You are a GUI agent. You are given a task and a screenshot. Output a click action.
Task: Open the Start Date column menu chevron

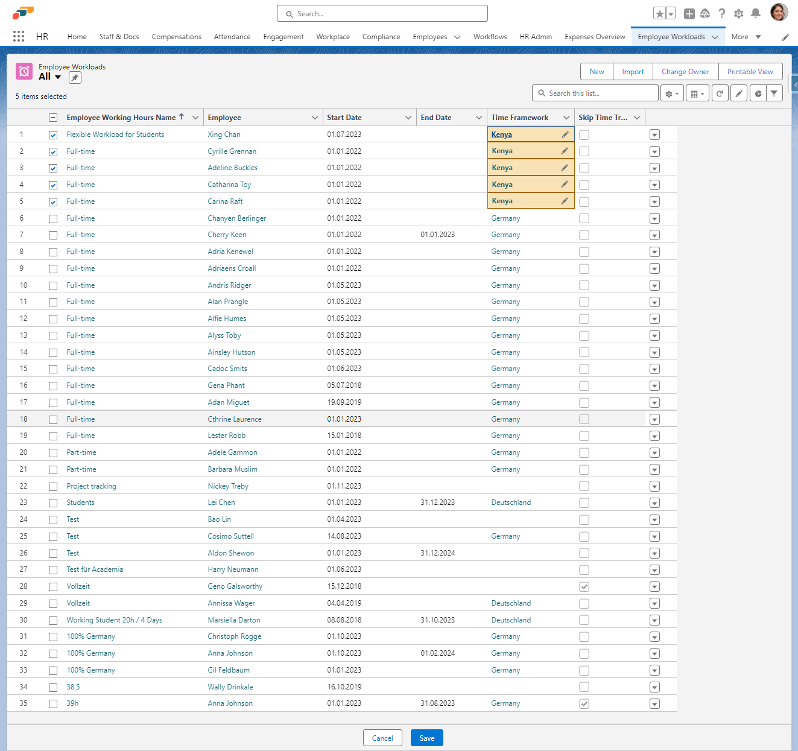coord(408,118)
